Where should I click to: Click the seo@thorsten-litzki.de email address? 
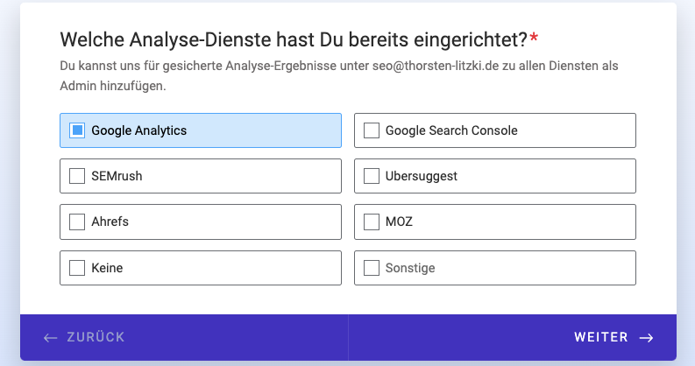click(436, 66)
